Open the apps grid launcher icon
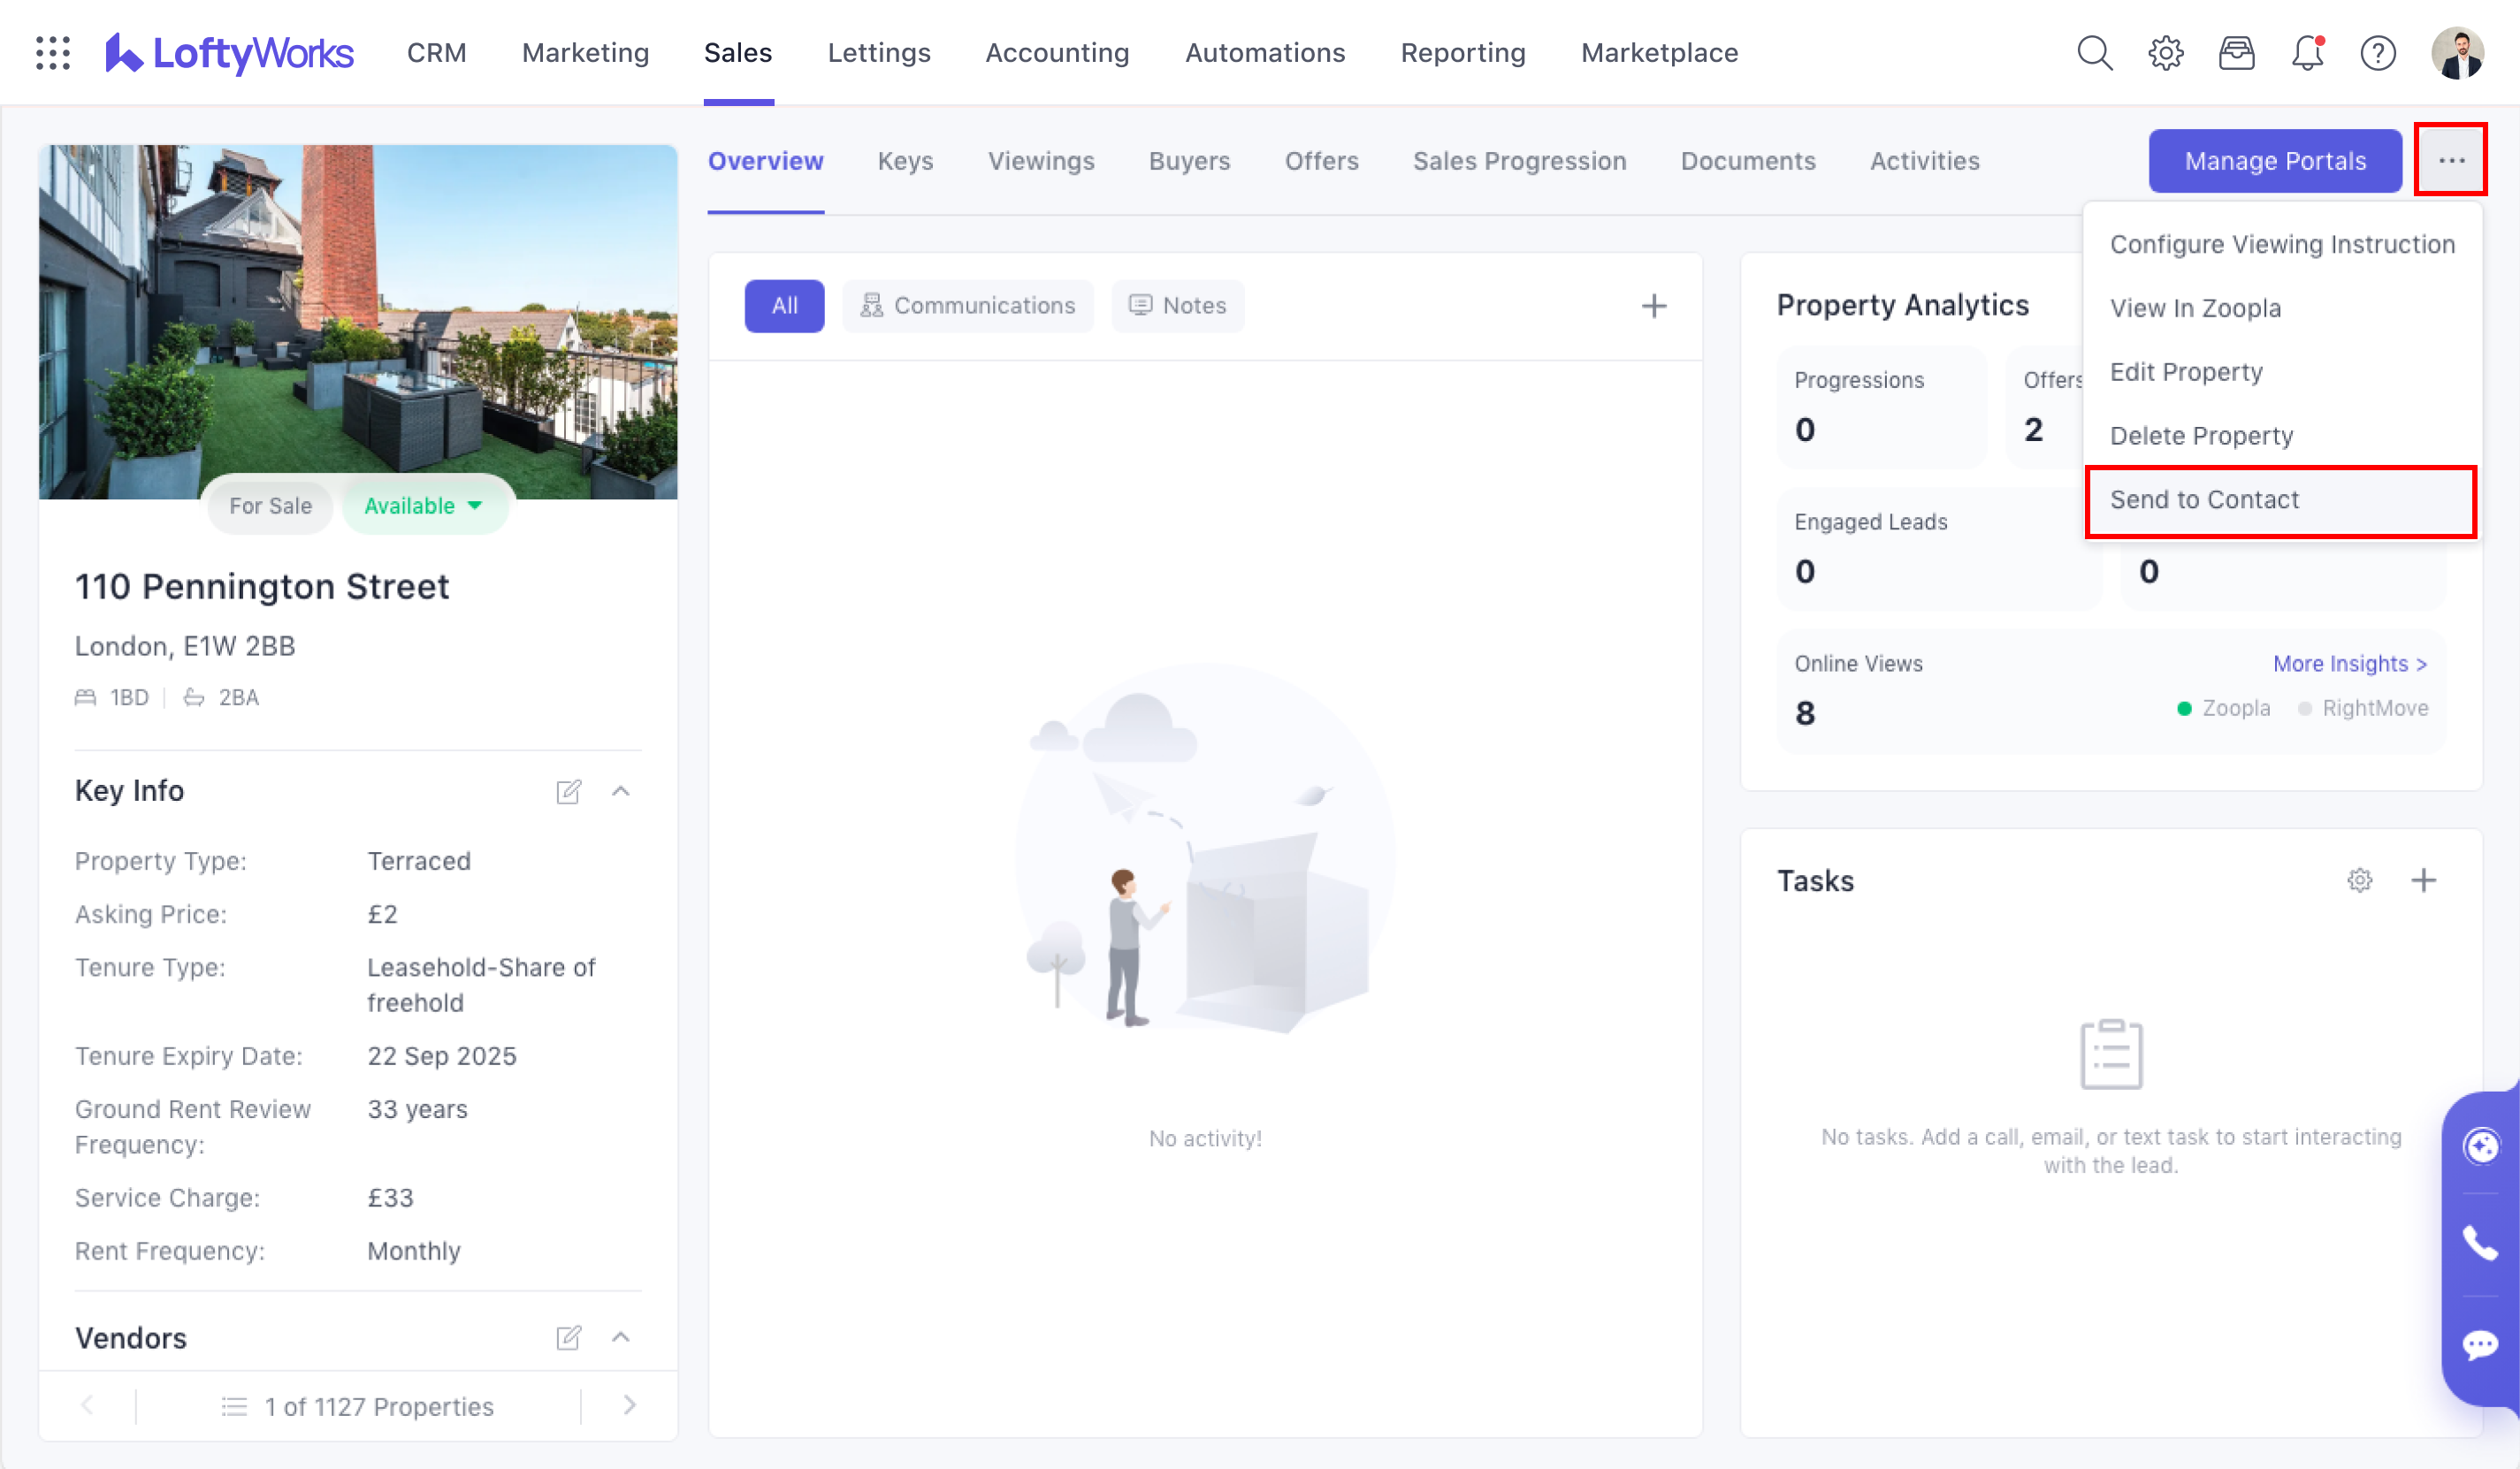The height and width of the screenshot is (1469, 2520). click(x=52, y=52)
